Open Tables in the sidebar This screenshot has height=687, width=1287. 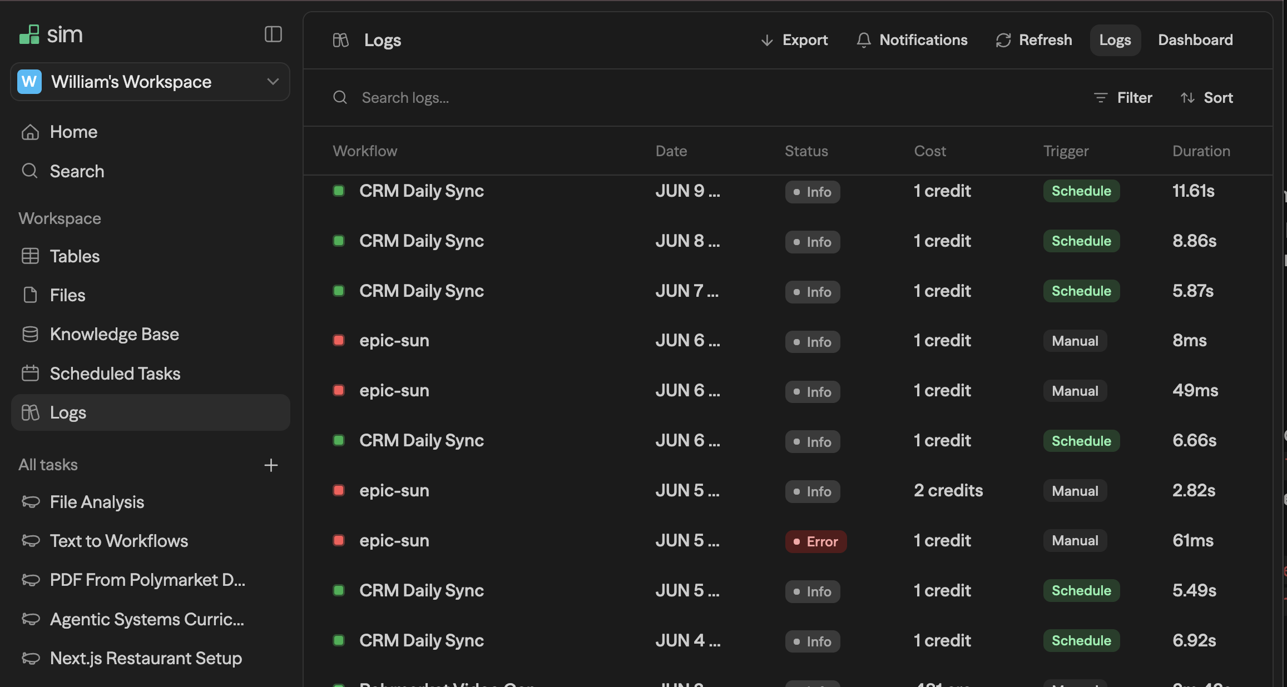tap(150, 256)
